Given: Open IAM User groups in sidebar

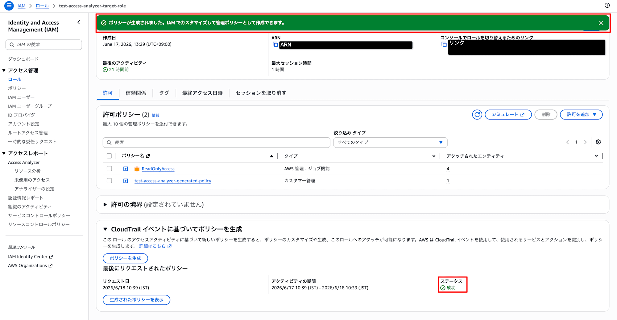Looking at the screenshot, I should [30, 106].
